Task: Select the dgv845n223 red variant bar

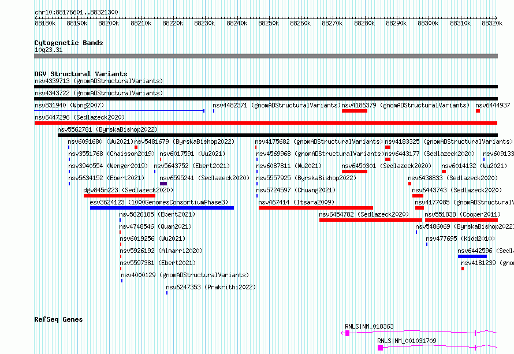Action: pos(120,196)
